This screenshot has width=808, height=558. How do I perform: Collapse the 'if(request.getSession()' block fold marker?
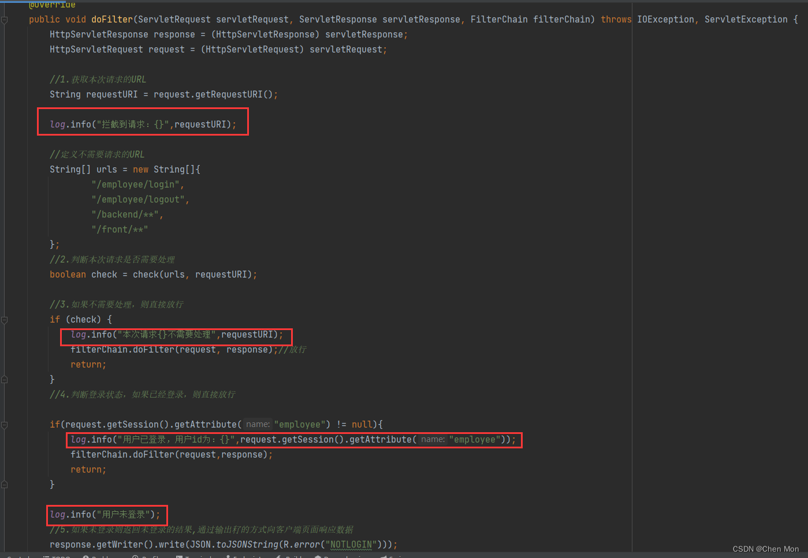(4, 425)
